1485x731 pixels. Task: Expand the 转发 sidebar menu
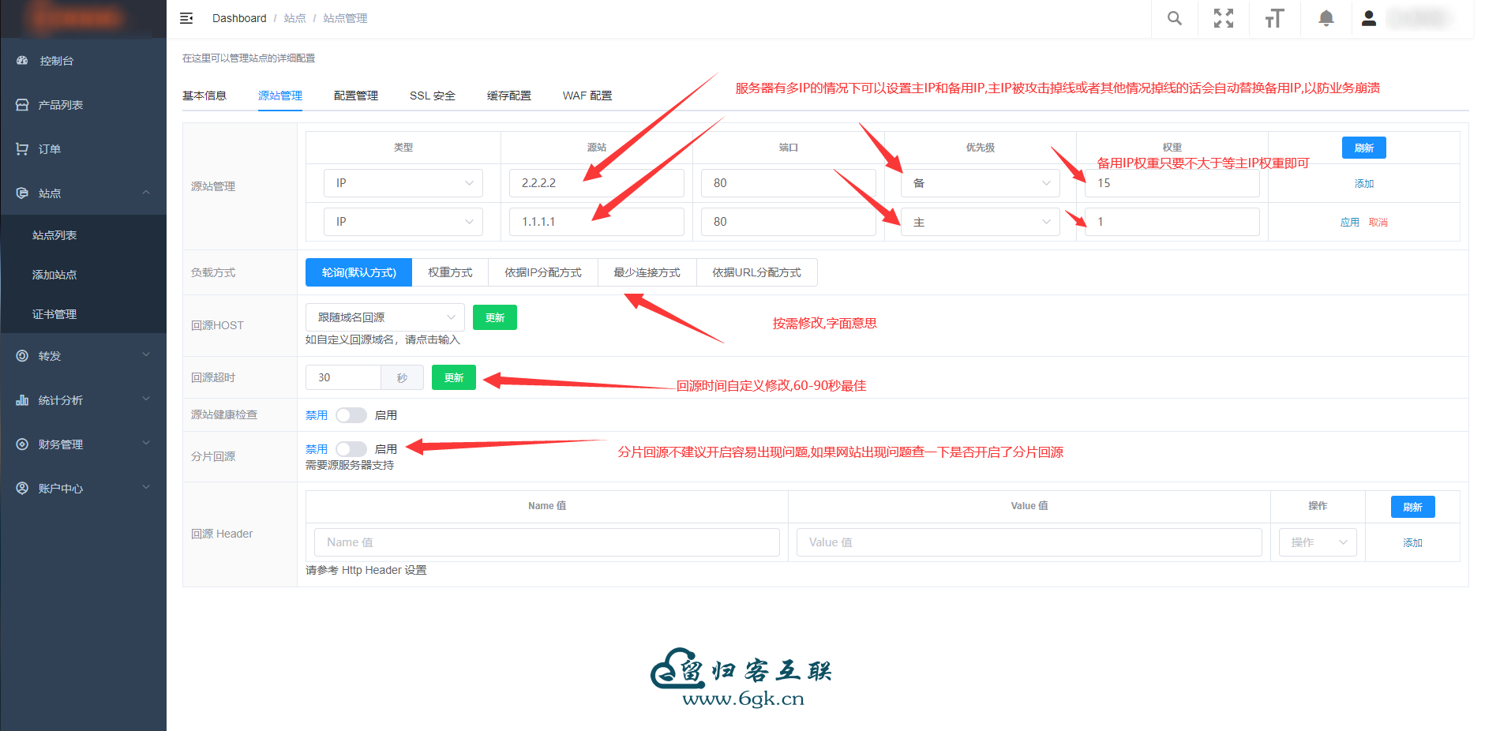click(146, 355)
